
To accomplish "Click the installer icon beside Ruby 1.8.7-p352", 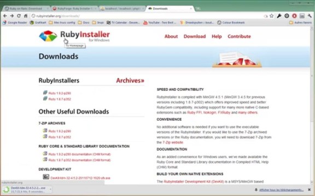I will (x=45, y=99).
